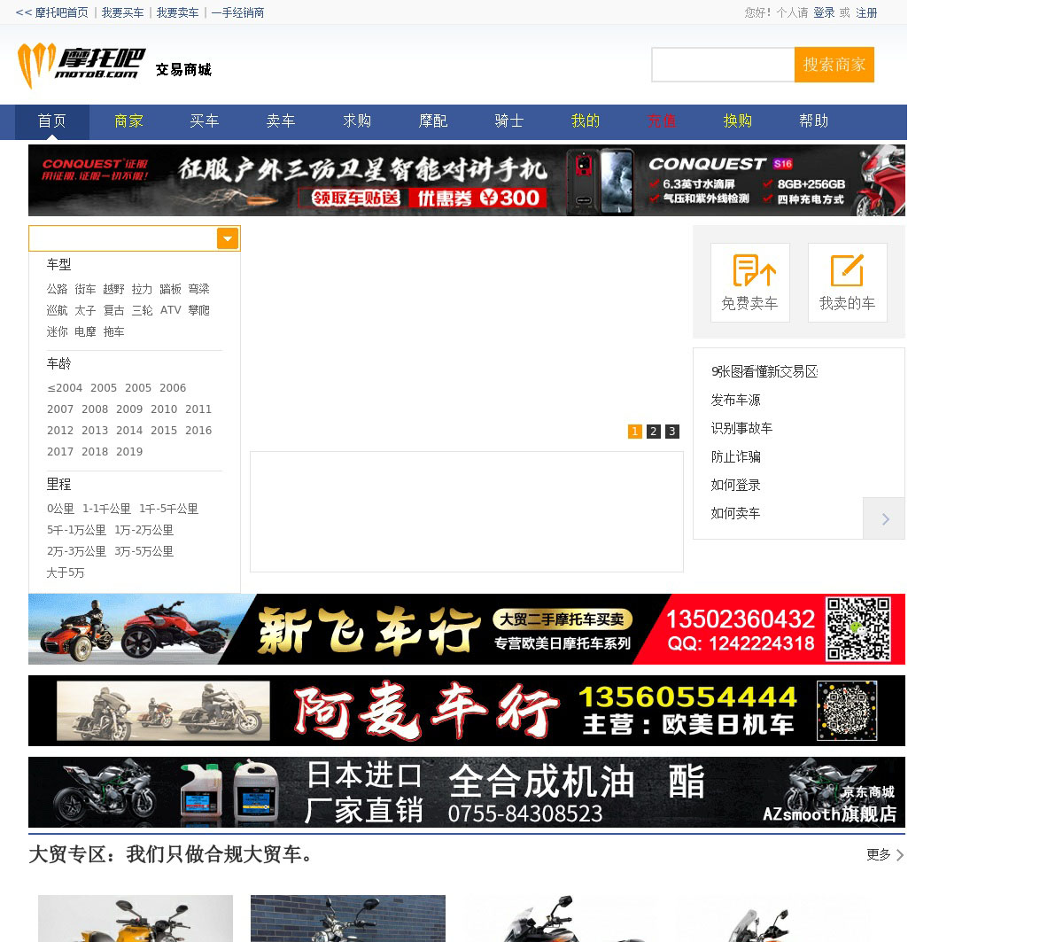Filter by mileage 1万-2万公里
The width and height of the screenshot is (1063, 942).
click(144, 530)
